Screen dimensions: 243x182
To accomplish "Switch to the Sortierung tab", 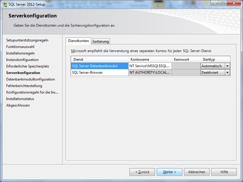I will (x=100, y=41).
